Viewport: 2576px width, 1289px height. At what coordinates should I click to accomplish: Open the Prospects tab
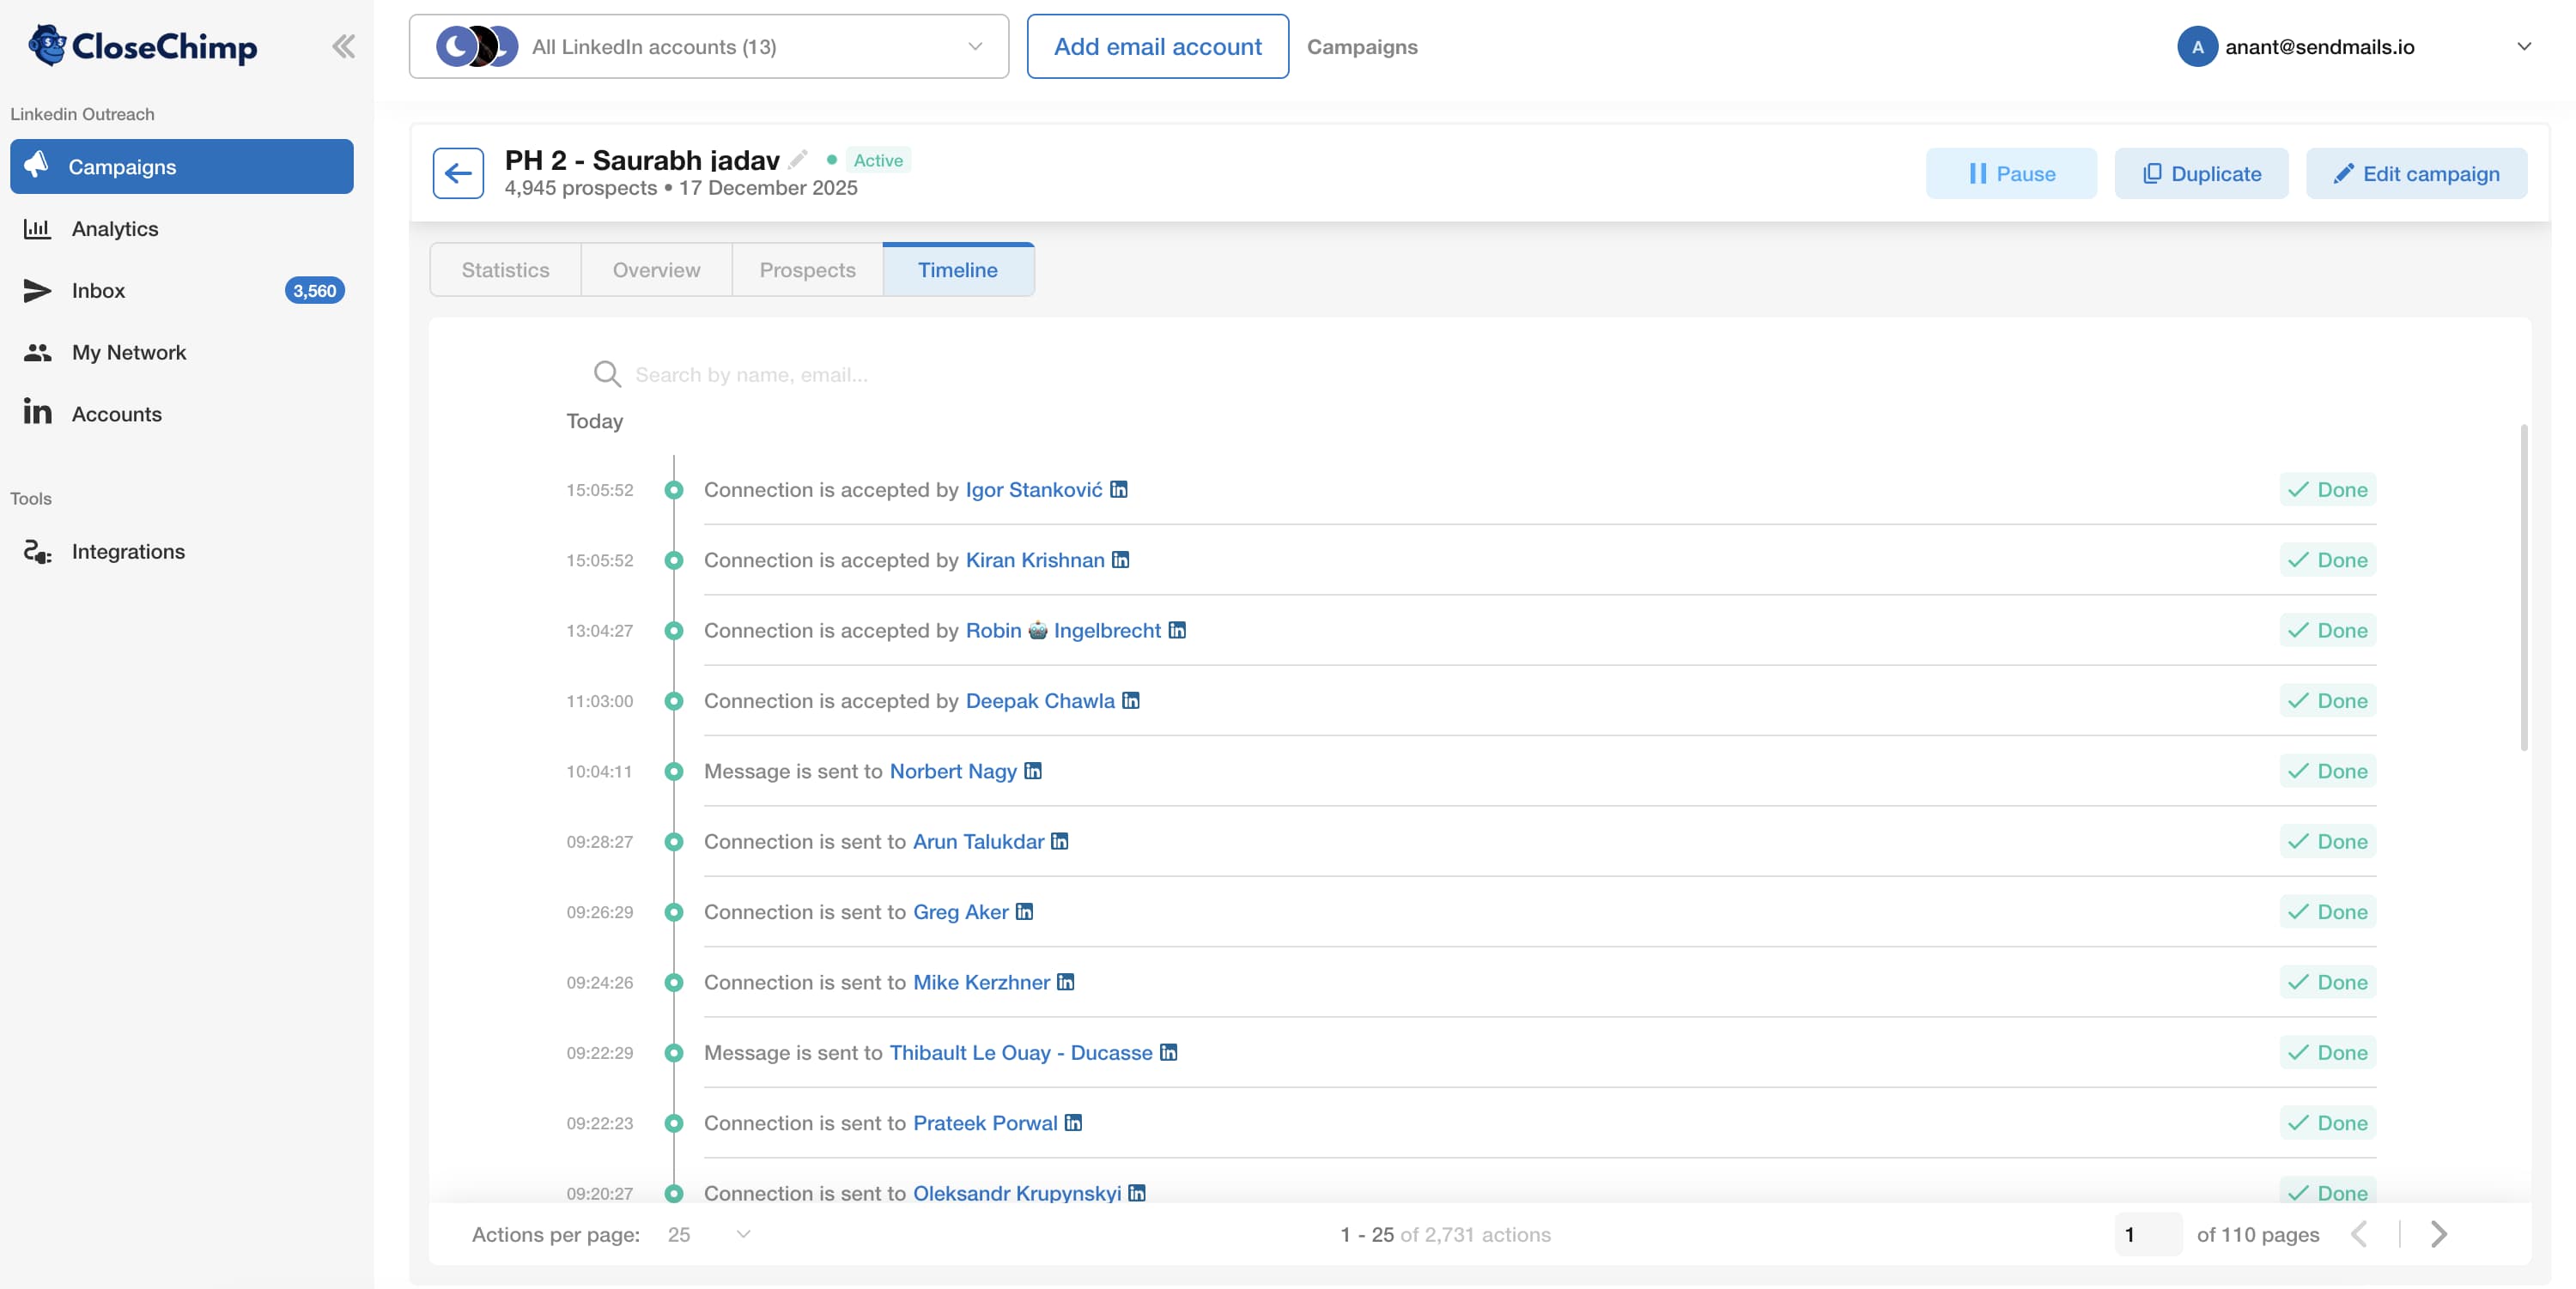click(x=807, y=269)
